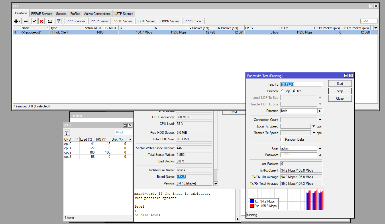
Task: Switch to the Active Connections tab
Action: click(x=97, y=14)
